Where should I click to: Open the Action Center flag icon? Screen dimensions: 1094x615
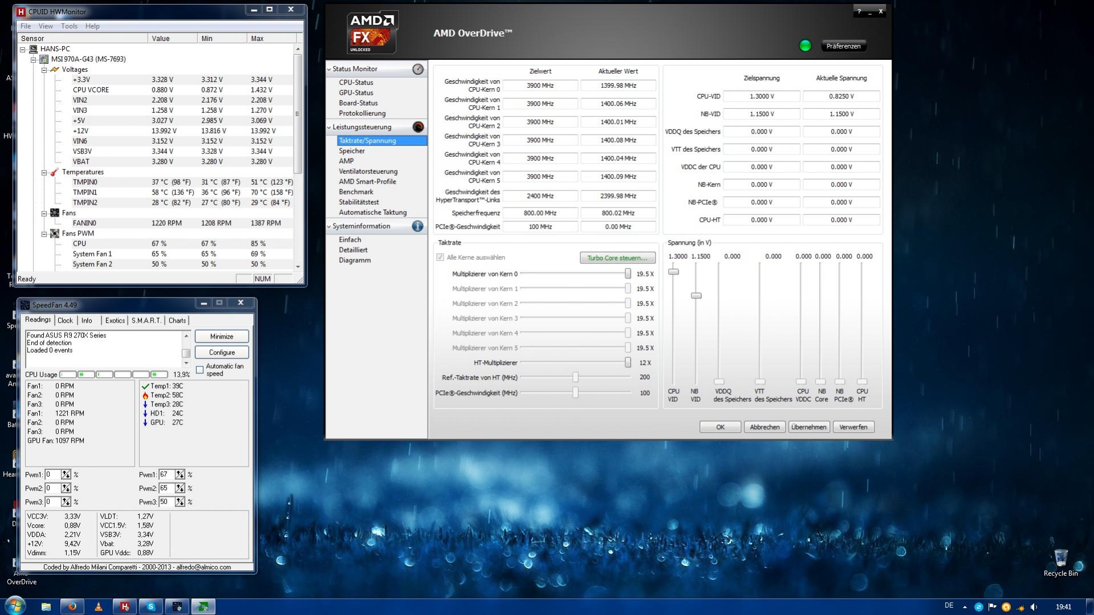pyautogui.click(x=993, y=607)
